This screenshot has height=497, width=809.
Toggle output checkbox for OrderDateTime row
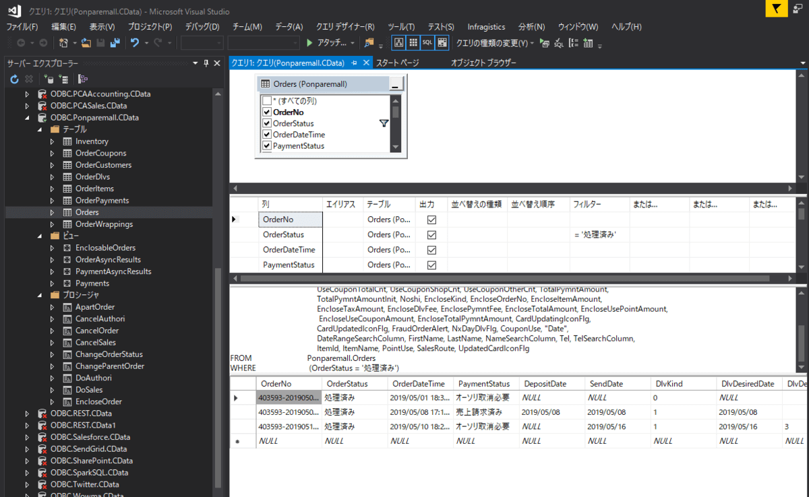tap(432, 250)
